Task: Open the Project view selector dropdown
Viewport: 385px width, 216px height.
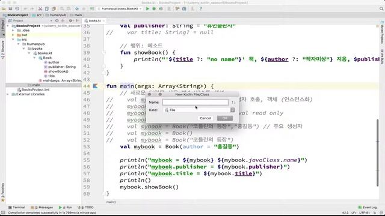Action: point(31,21)
